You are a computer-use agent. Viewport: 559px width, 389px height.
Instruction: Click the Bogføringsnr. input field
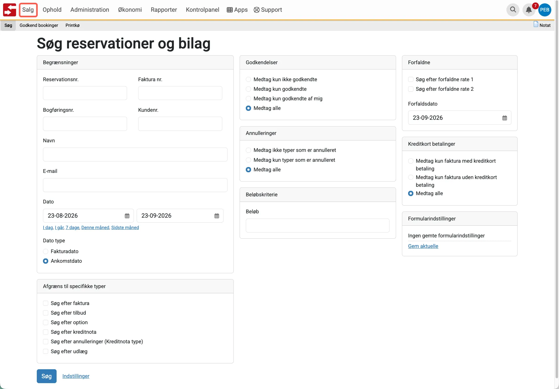85,124
